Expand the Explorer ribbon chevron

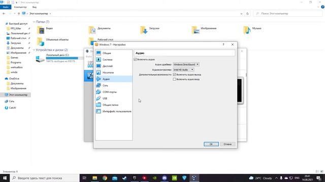pos(318,7)
